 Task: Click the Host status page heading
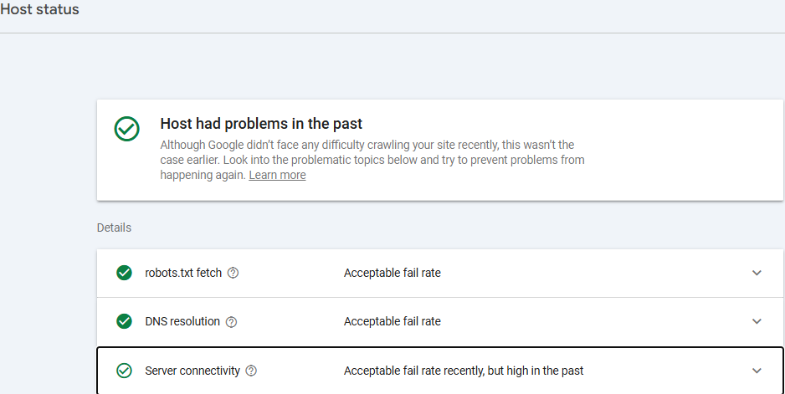point(39,10)
